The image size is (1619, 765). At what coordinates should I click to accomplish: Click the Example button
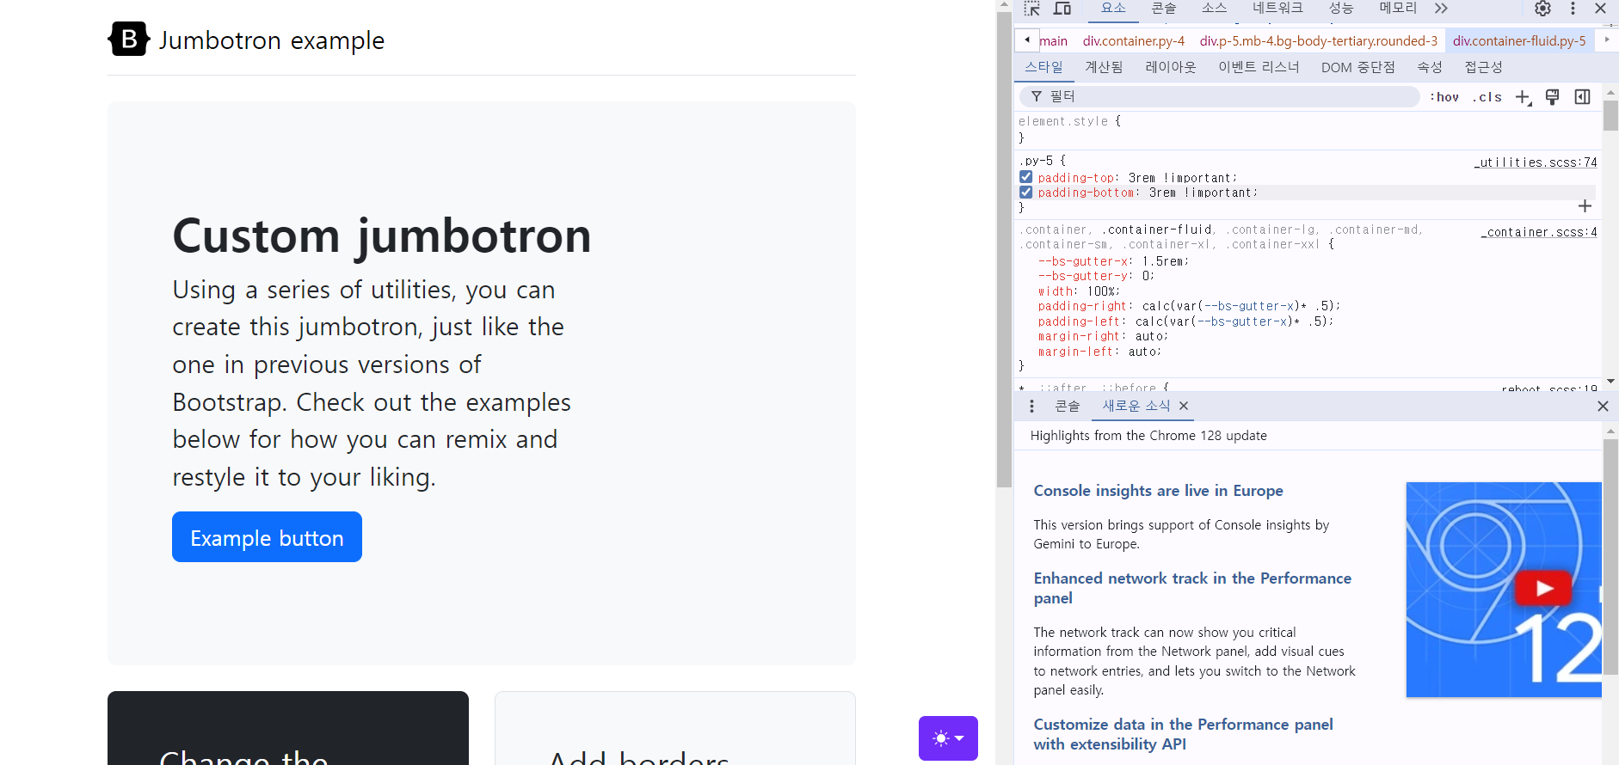click(267, 537)
